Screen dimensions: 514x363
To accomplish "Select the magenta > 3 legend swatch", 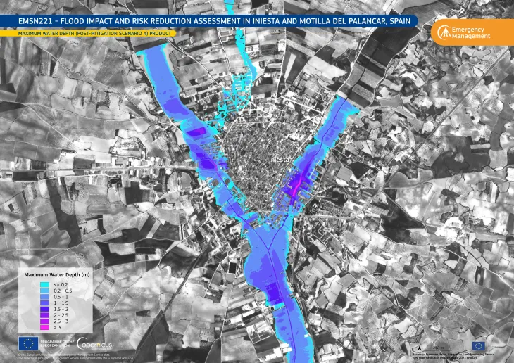I will click(44, 327).
